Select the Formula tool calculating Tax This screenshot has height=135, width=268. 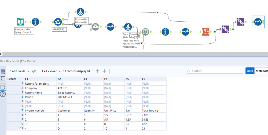pos(128,27)
